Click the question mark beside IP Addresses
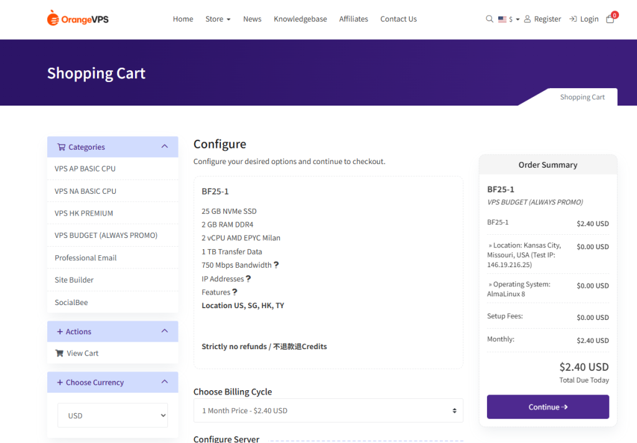This screenshot has height=443, width=637. (x=248, y=279)
